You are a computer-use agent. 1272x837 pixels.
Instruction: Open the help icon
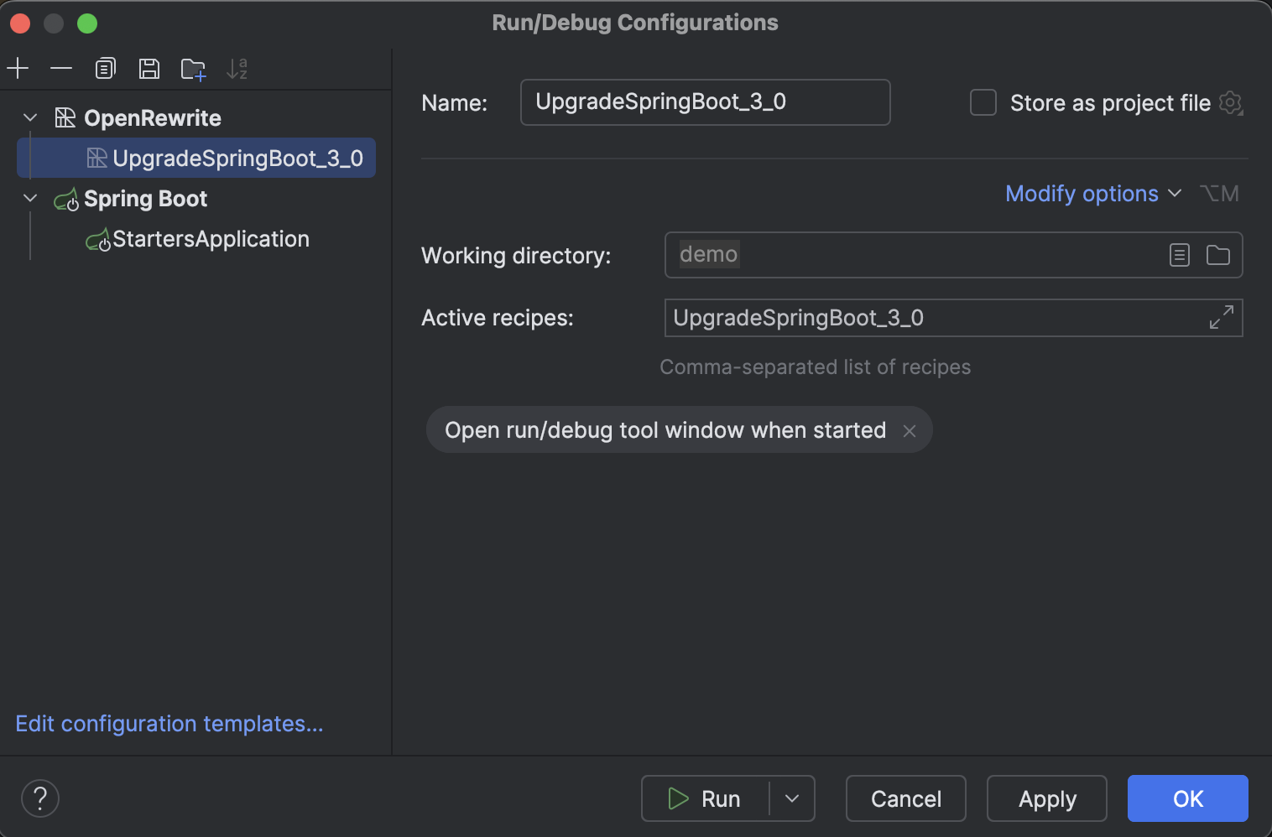(39, 798)
